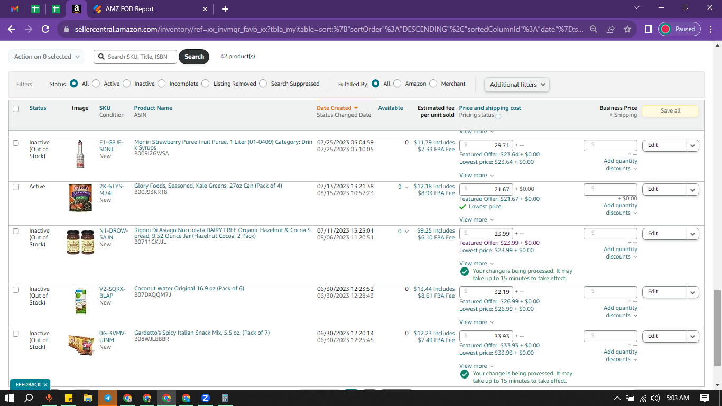Filter by Listing Removed status
The width and height of the screenshot is (722, 406).
pos(206,84)
